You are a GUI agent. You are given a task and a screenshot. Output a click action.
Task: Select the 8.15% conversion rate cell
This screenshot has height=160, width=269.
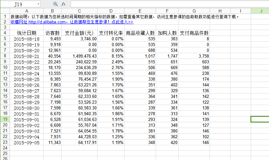[x=111, y=56]
